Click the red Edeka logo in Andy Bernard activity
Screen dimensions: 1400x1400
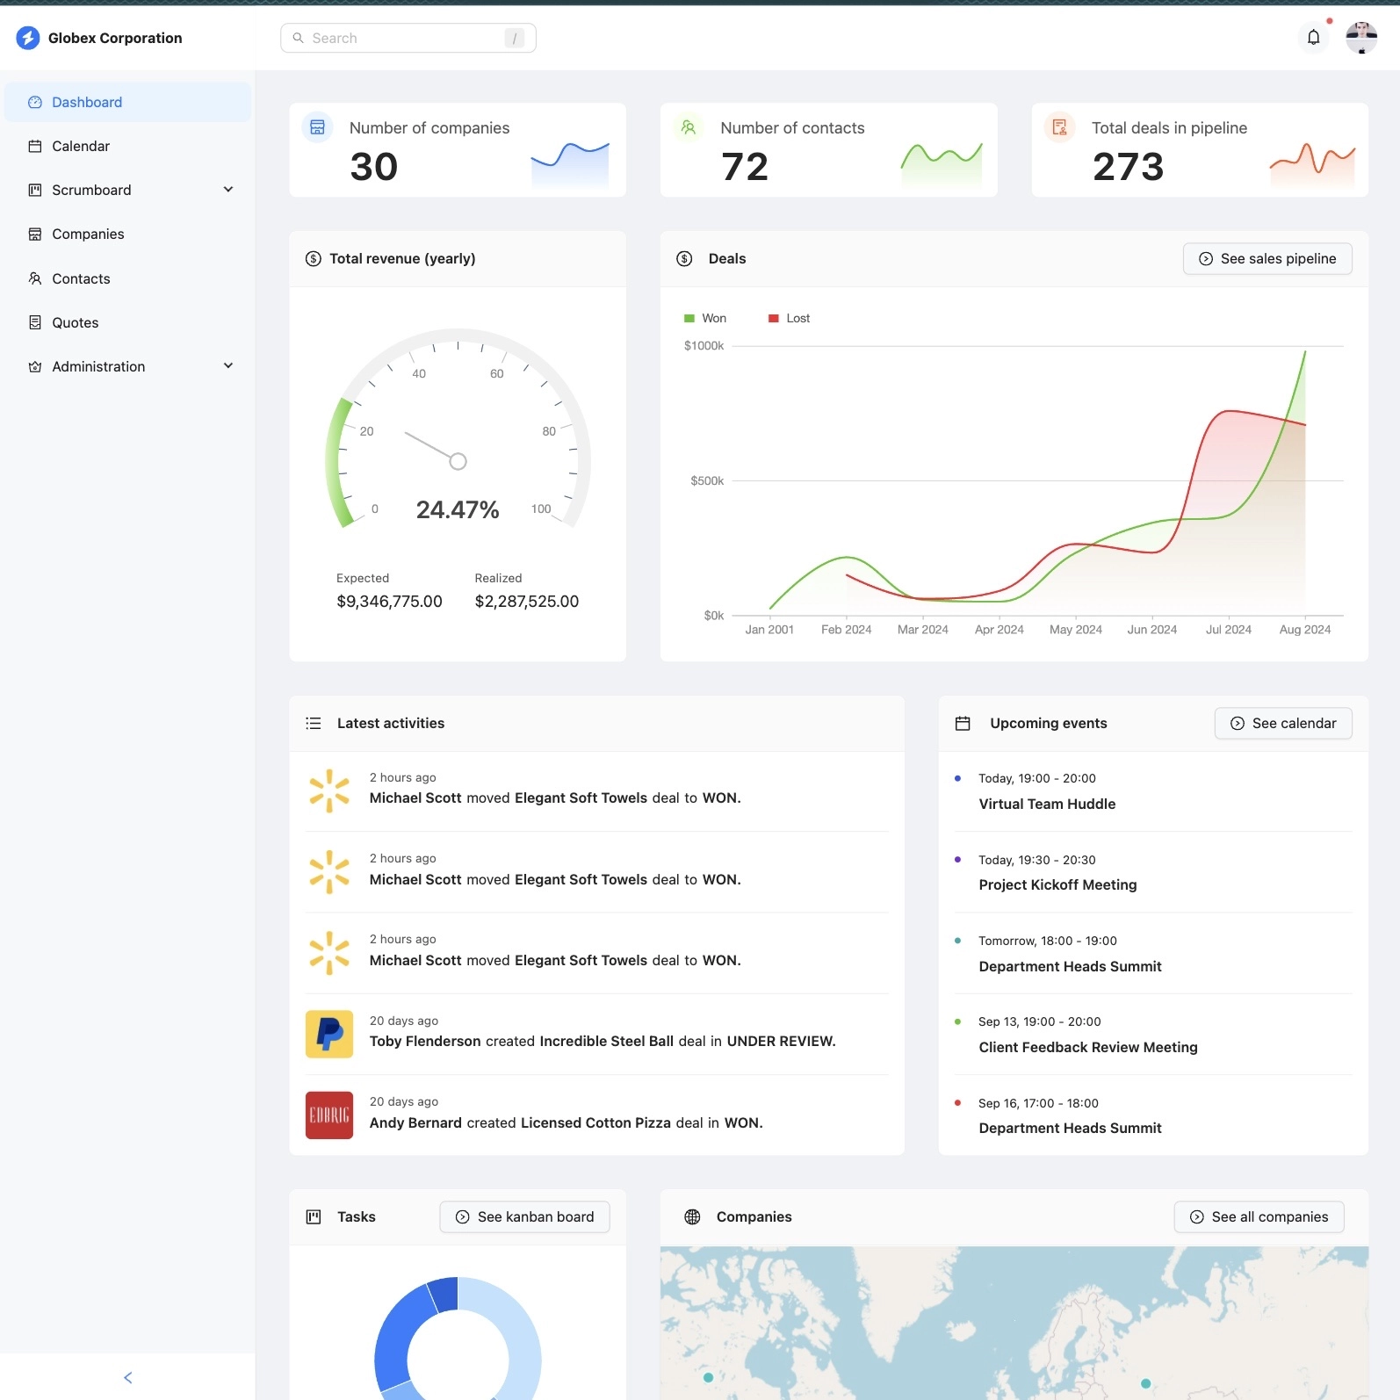click(x=329, y=1115)
